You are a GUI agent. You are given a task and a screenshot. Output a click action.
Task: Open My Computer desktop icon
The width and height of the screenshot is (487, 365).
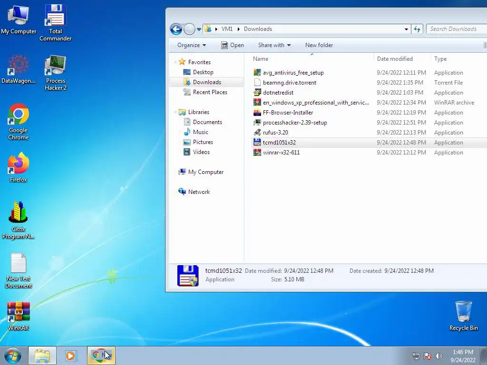coord(19,20)
